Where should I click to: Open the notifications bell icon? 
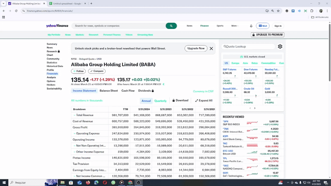click(251, 26)
